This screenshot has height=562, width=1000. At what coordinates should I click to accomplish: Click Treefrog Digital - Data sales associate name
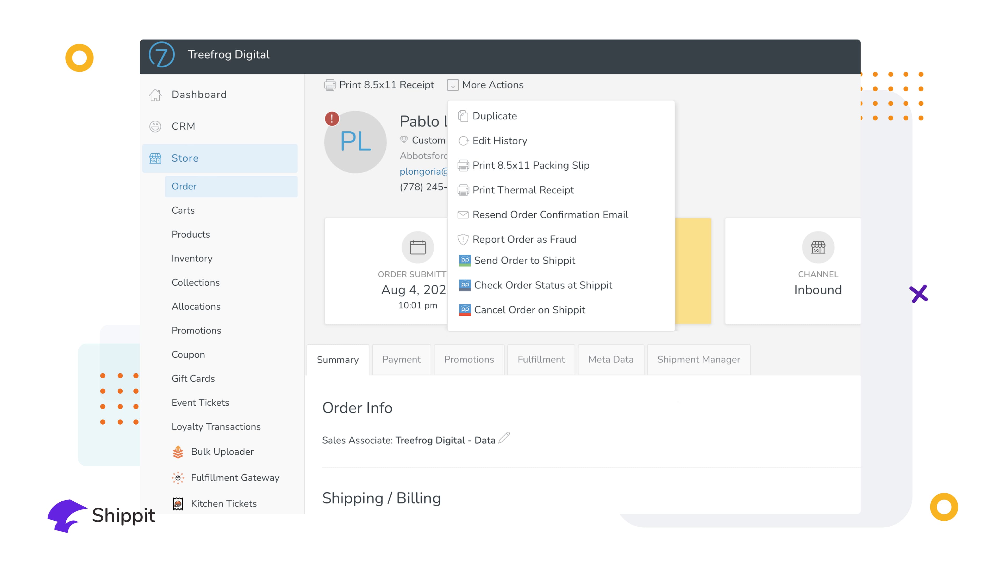(445, 440)
